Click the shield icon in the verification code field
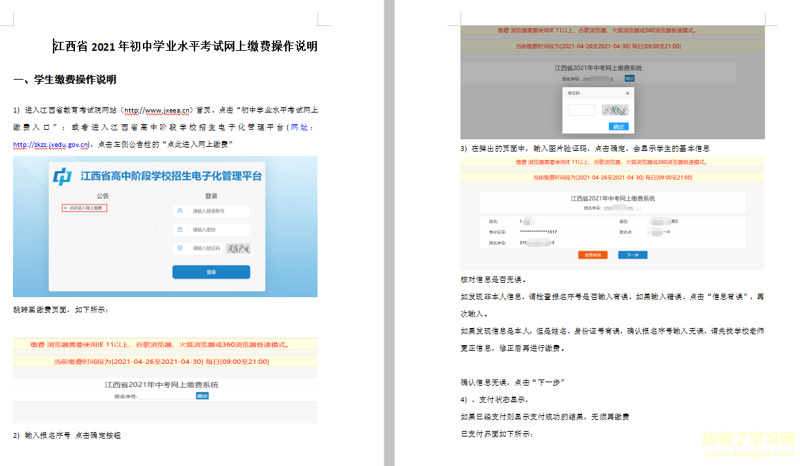Screen dimensions: 800x466 click(x=180, y=247)
